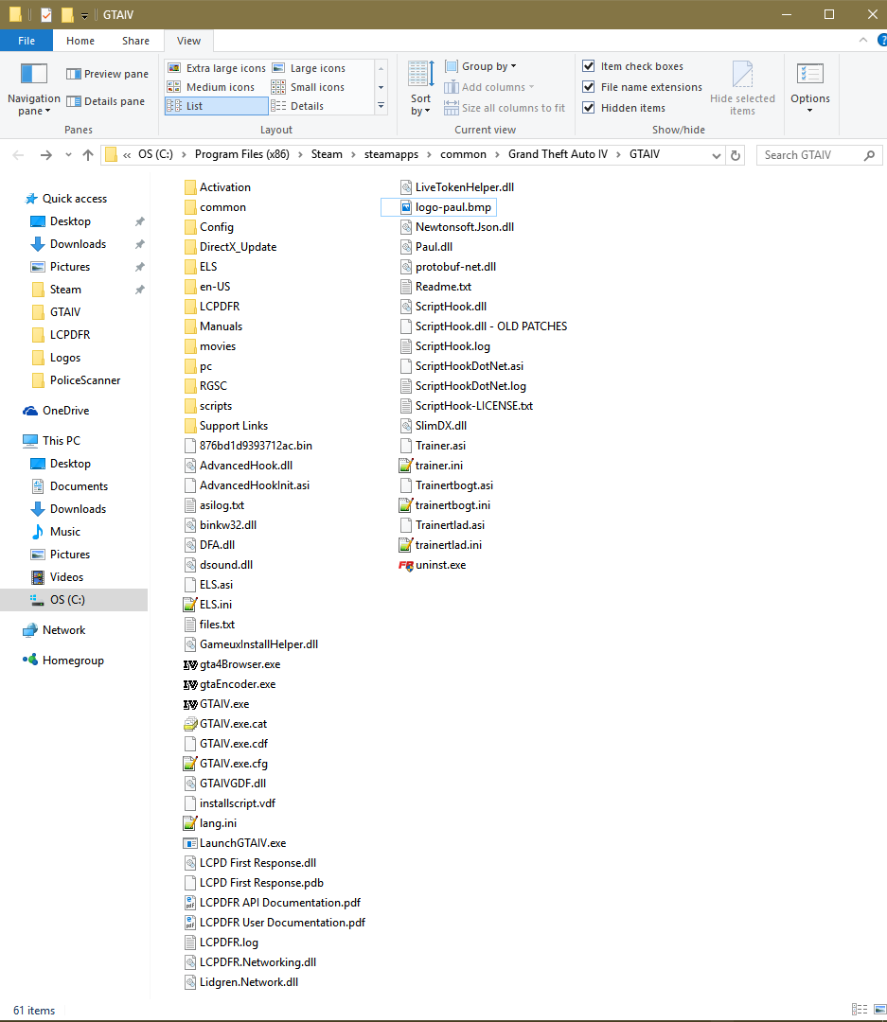Click the Music note icon in sidebar
Image resolution: width=887 pixels, height=1022 pixels.
38,532
